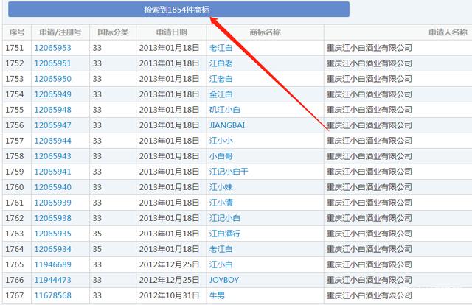Open trademark name 江记小白干 link

click(x=229, y=172)
